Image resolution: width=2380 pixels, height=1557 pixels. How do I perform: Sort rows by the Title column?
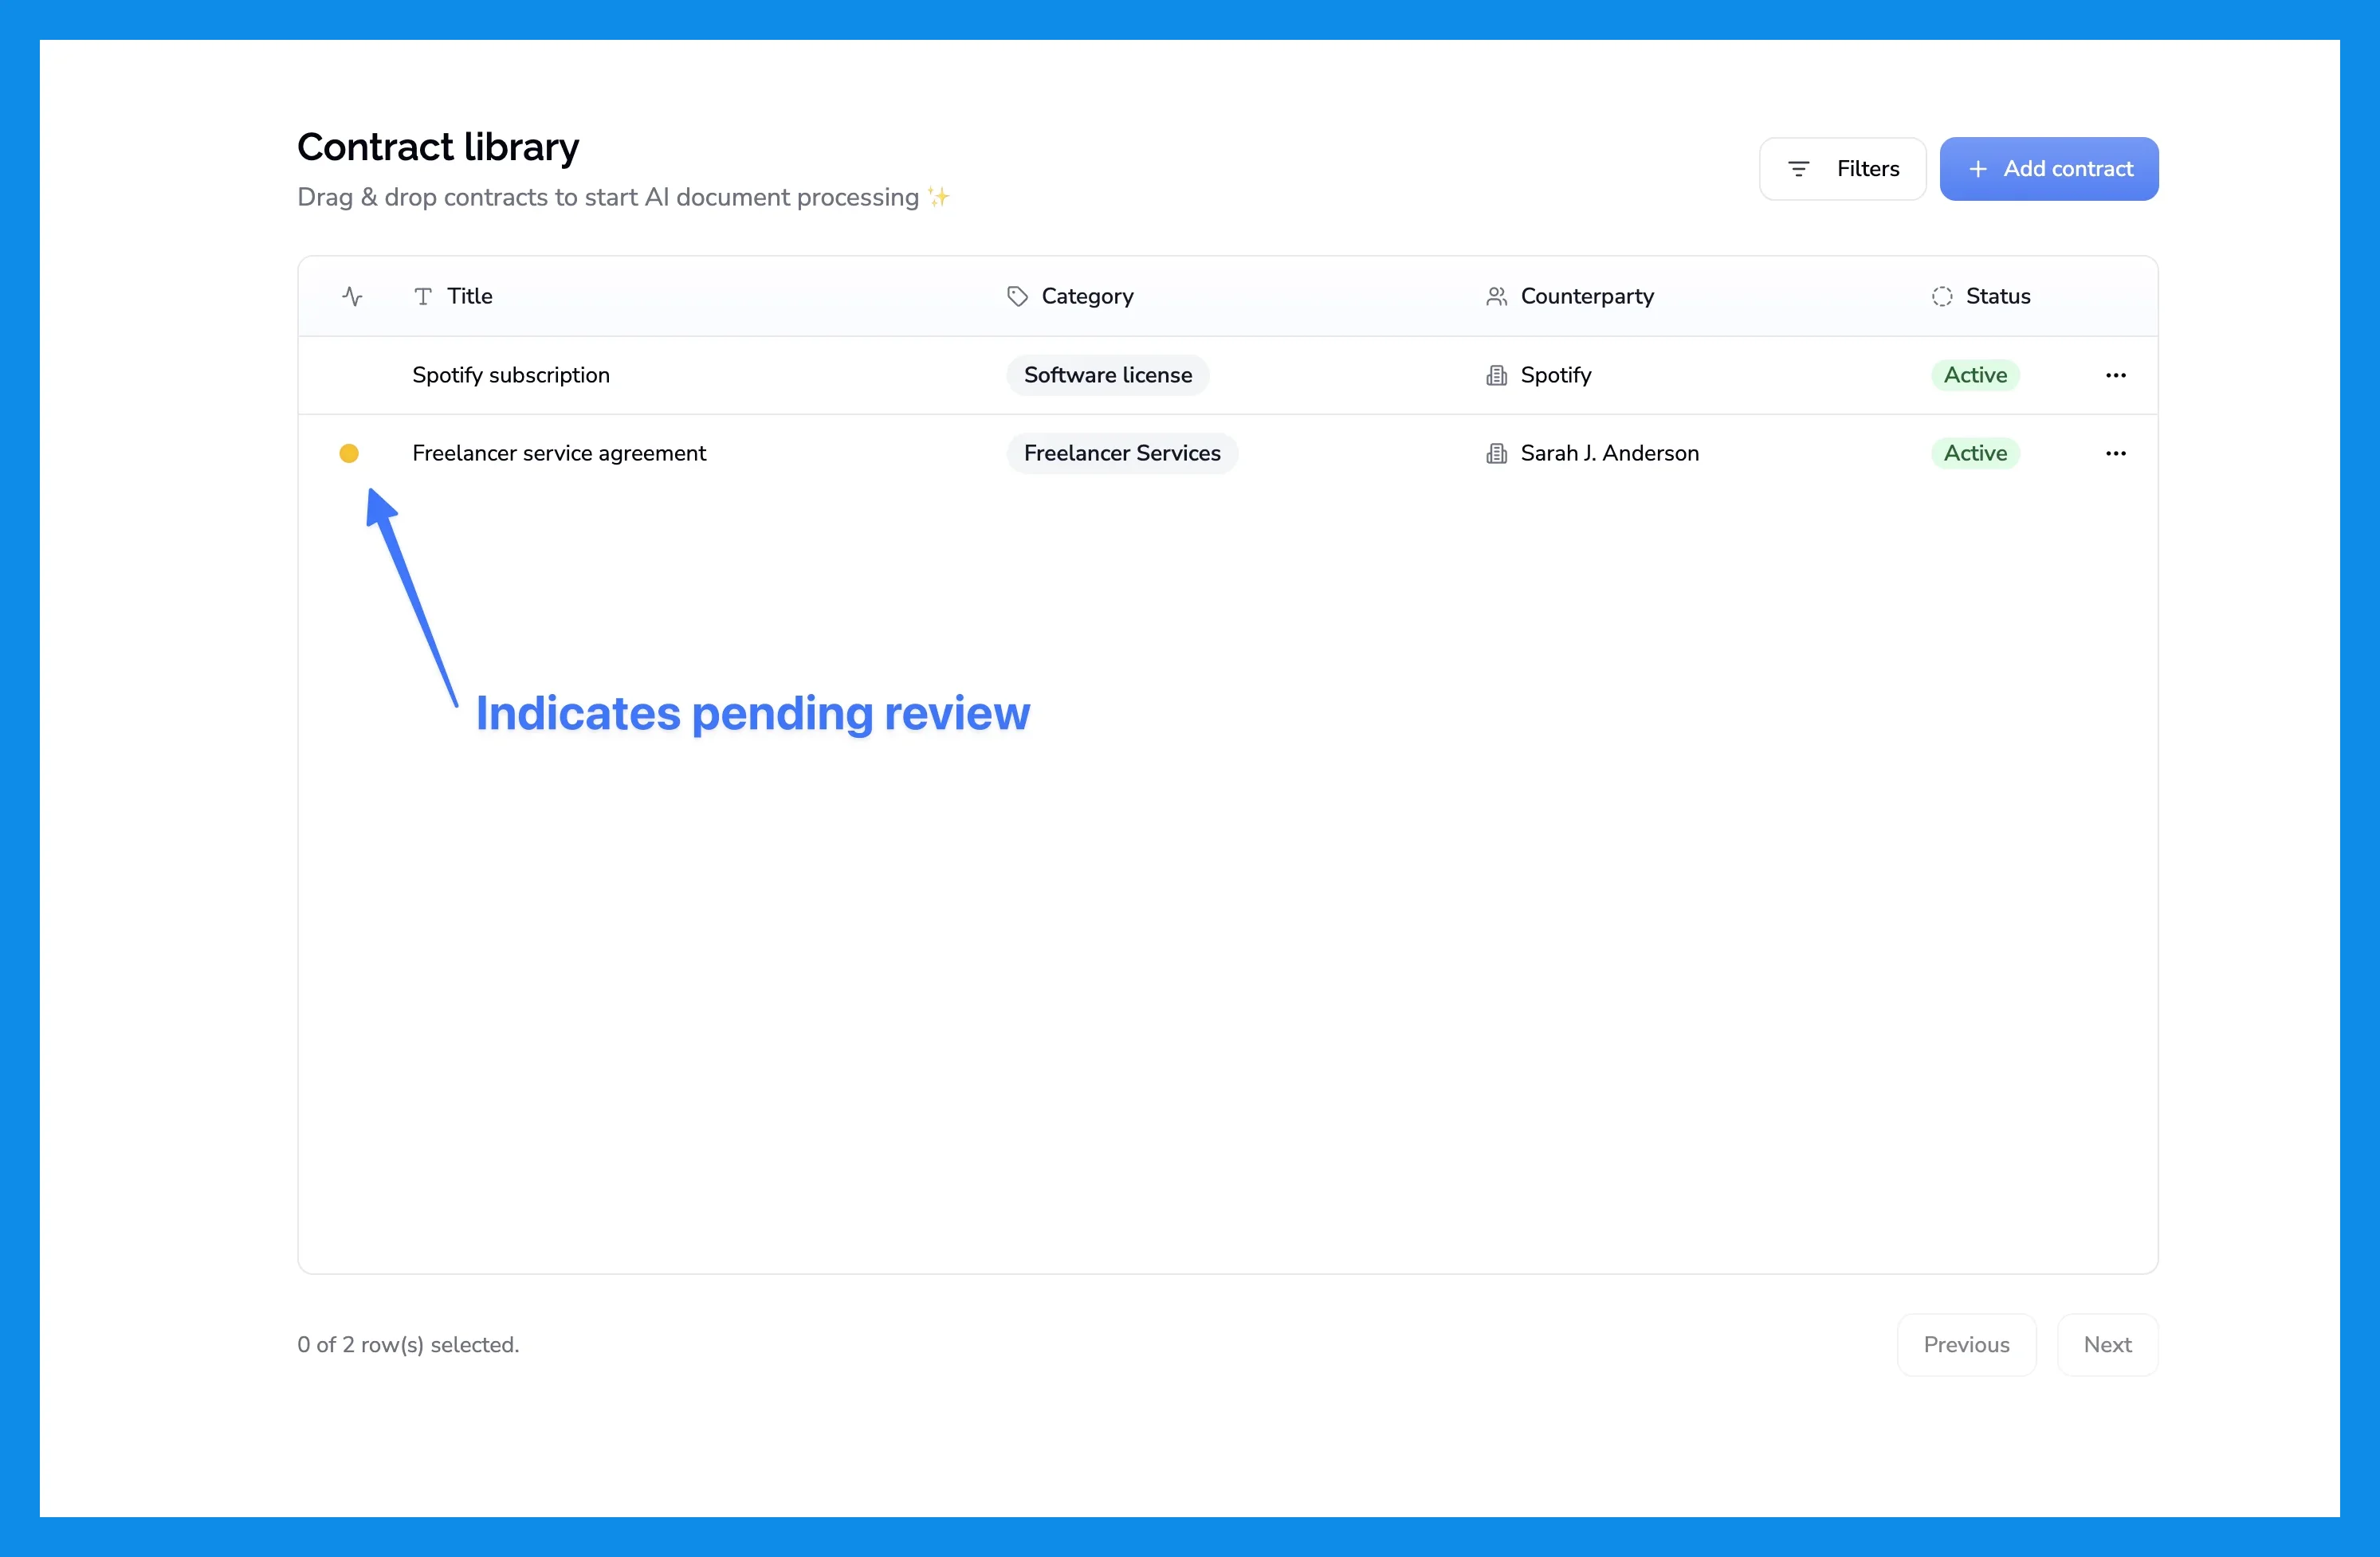[x=469, y=296]
